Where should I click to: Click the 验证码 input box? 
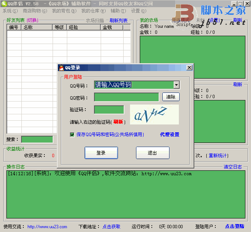[x=109, y=110]
